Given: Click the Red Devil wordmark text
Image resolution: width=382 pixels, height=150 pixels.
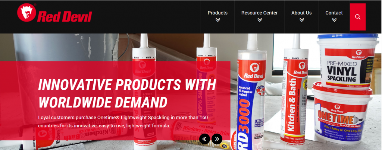Looking at the screenshot, I should [x=65, y=16].
